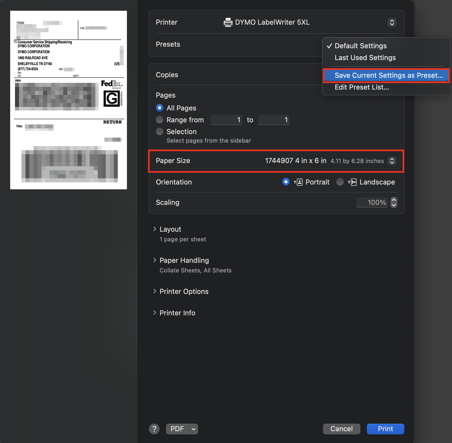The image size is (452, 443).
Task: Click the Landscape orientation icon
Action: tap(352, 182)
